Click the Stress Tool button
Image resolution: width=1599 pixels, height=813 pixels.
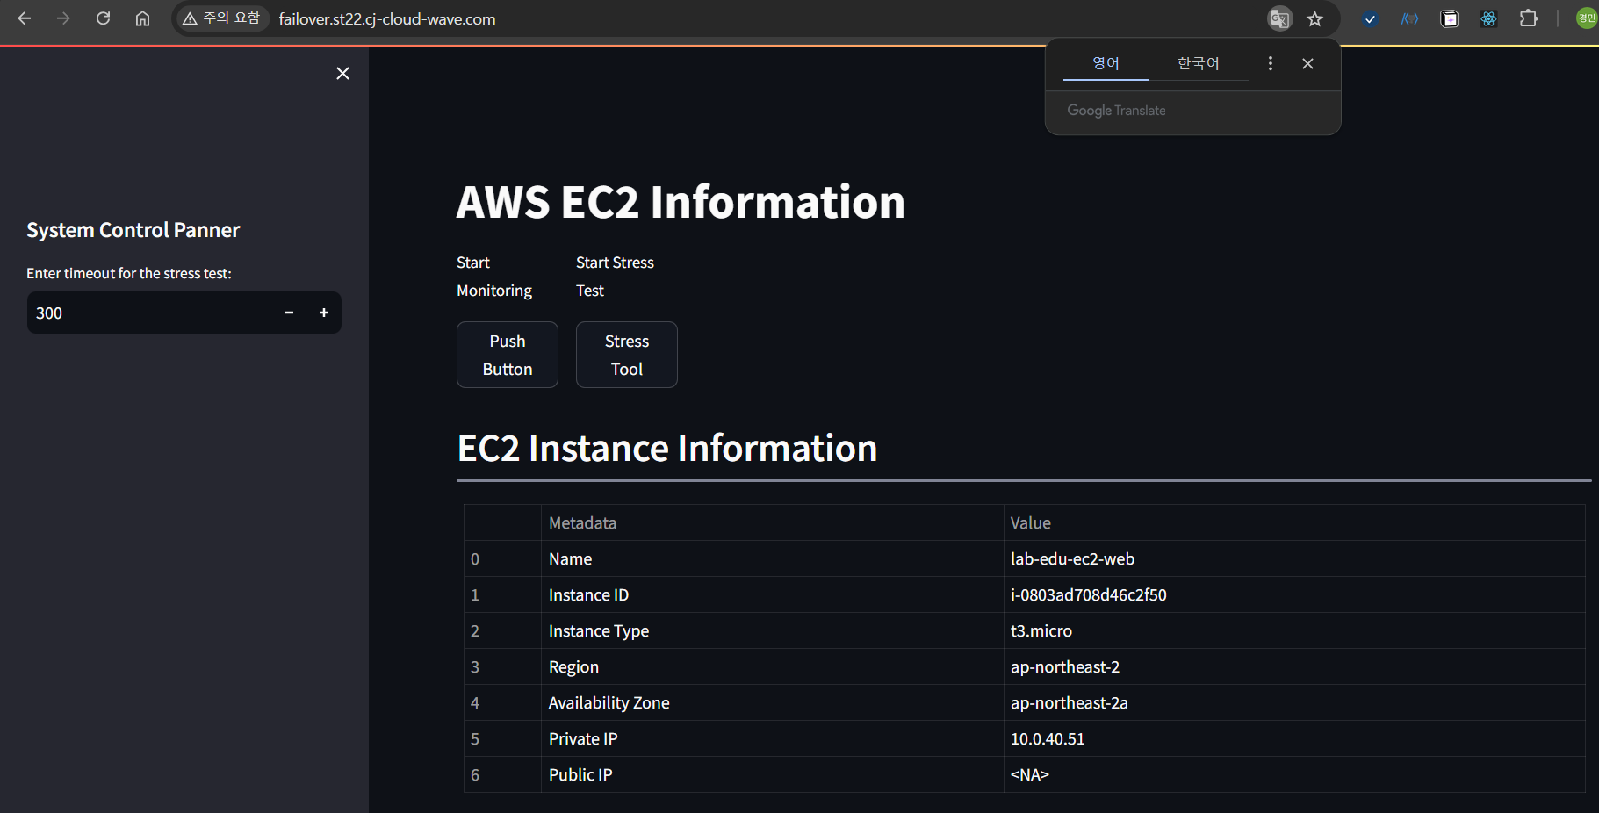click(x=627, y=355)
